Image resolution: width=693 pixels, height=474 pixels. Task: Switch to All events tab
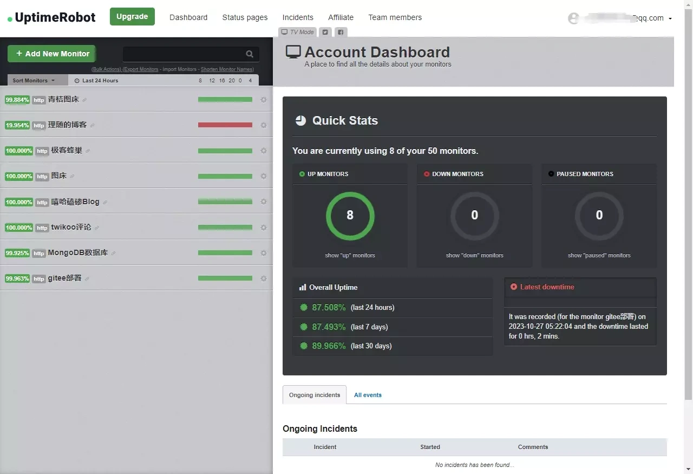[x=368, y=395]
